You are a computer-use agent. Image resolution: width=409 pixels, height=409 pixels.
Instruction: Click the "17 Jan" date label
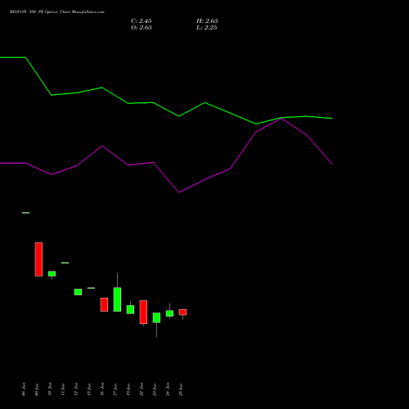click(115, 389)
